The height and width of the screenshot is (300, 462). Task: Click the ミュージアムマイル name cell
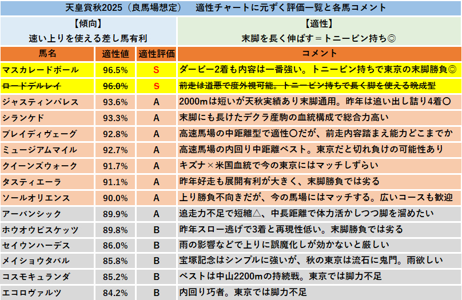(x=47, y=150)
